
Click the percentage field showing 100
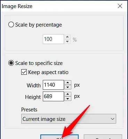(x=53, y=39)
